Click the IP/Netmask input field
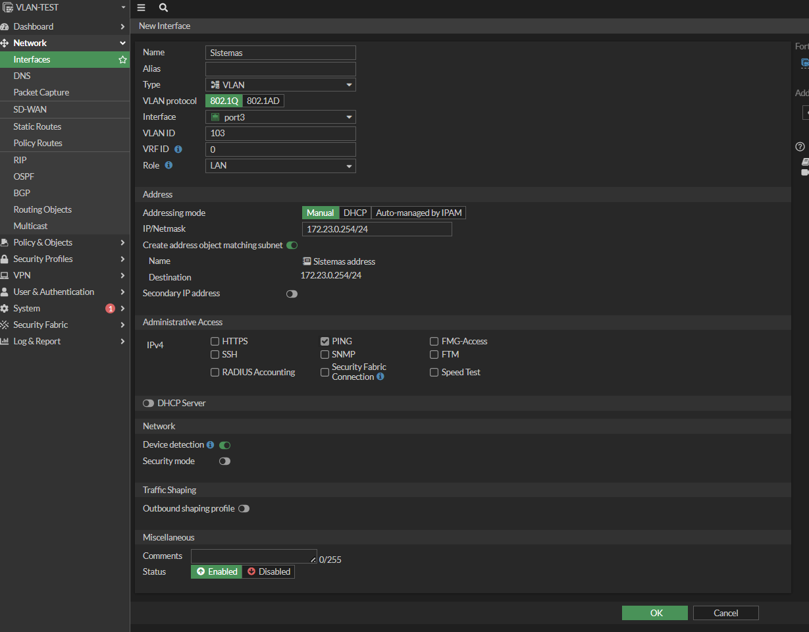The height and width of the screenshot is (632, 809). click(377, 229)
